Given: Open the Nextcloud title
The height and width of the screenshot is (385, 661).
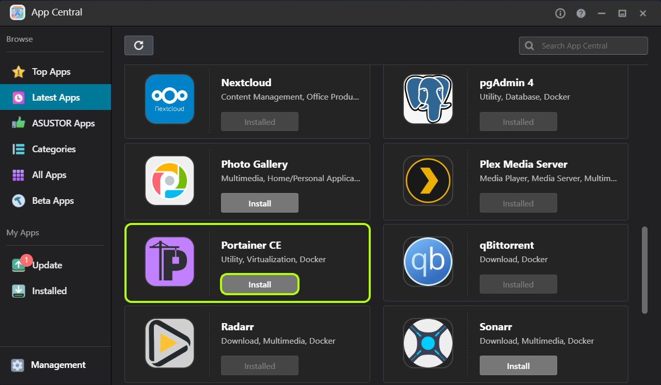Looking at the screenshot, I should tap(246, 83).
